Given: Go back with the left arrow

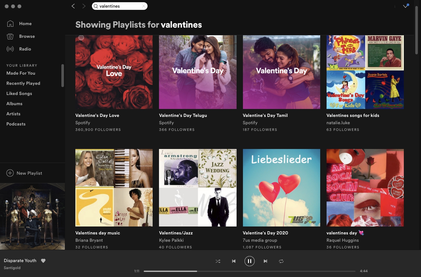Looking at the screenshot, I should pos(73,6).
